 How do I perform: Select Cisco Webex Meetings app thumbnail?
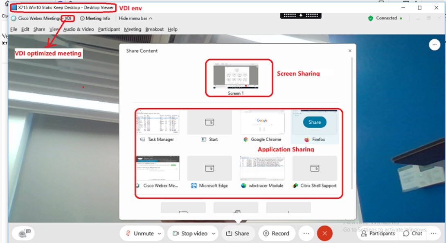pos(157,168)
